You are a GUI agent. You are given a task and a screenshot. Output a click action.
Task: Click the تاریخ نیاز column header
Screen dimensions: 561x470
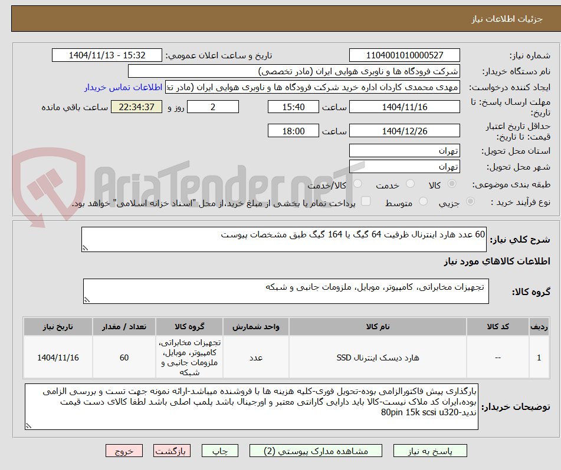[58, 326]
